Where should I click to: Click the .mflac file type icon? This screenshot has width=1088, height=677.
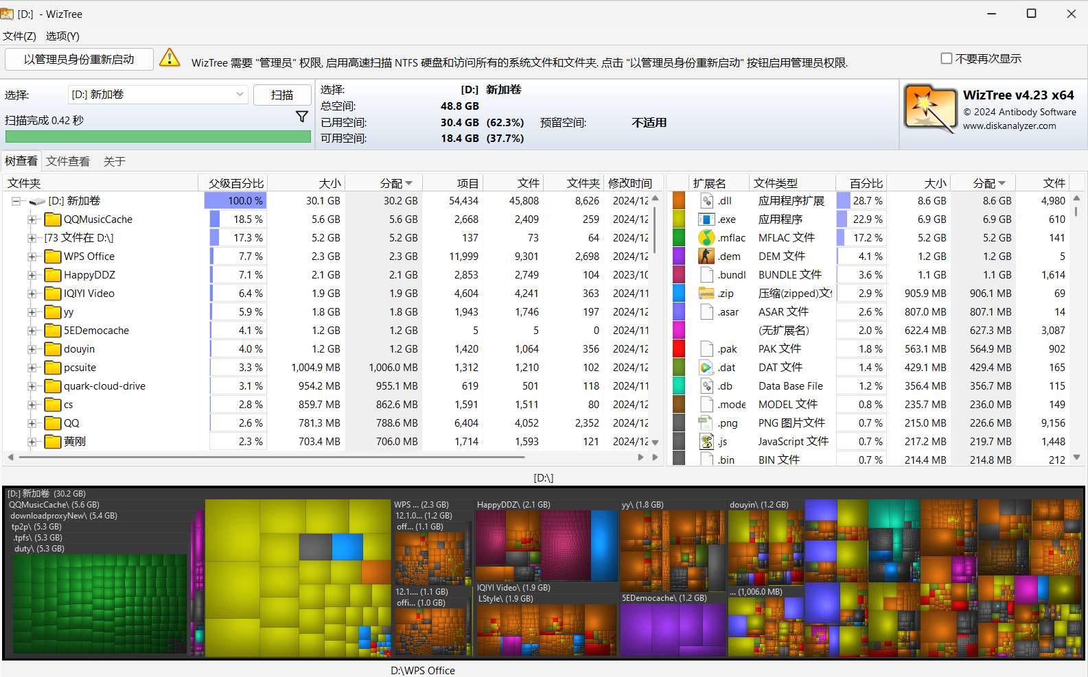coord(706,237)
